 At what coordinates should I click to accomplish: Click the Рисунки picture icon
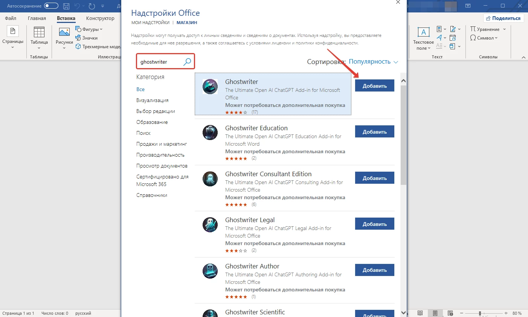pyautogui.click(x=64, y=33)
